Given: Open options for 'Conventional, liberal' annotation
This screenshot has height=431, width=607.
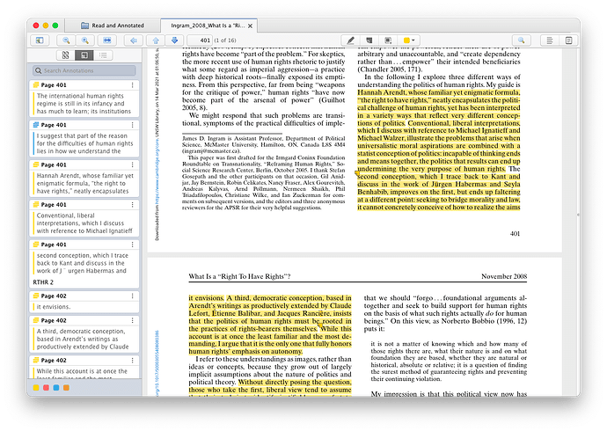Looking at the screenshot, I should [132, 204].
